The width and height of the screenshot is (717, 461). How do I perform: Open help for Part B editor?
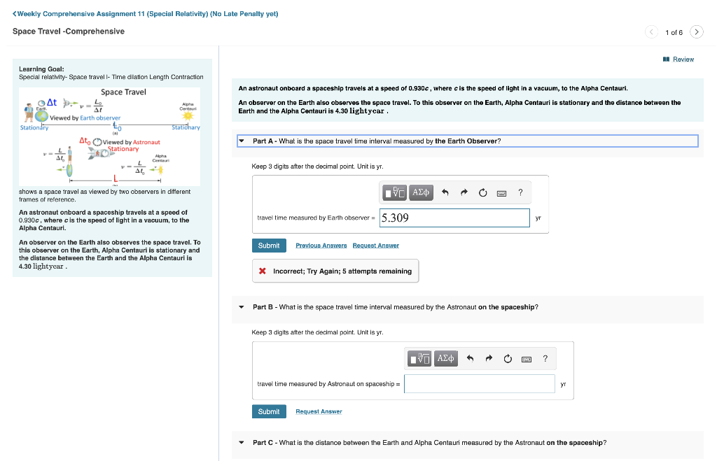click(x=545, y=359)
